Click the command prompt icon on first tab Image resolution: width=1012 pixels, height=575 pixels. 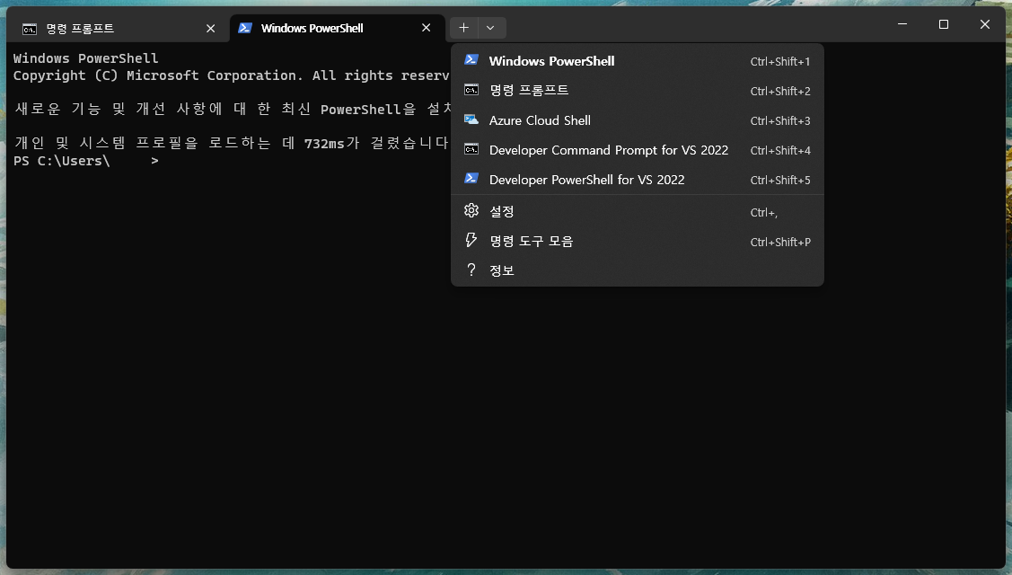click(30, 29)
